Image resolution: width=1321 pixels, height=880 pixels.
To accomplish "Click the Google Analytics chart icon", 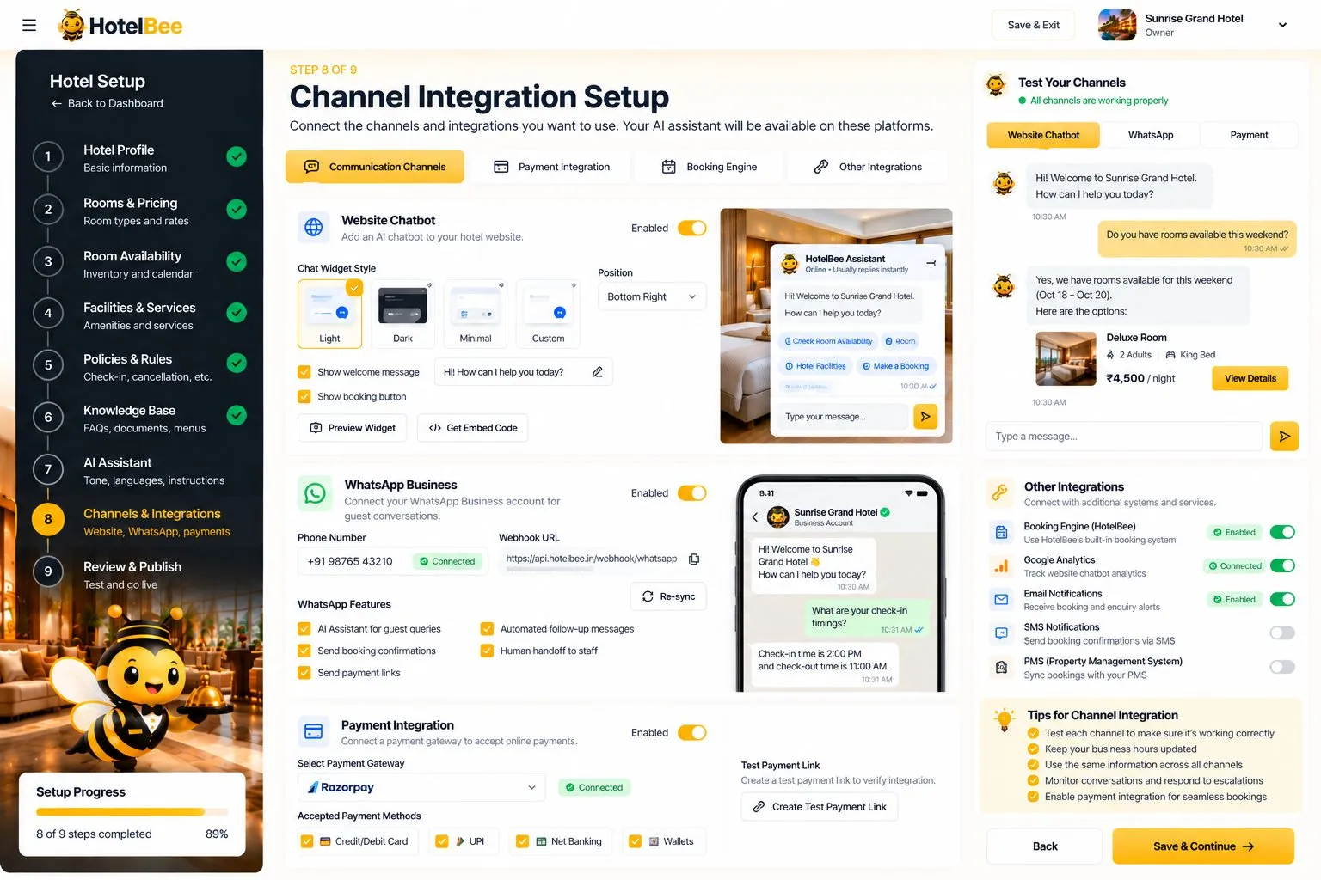I will (x=1001, y=566).
